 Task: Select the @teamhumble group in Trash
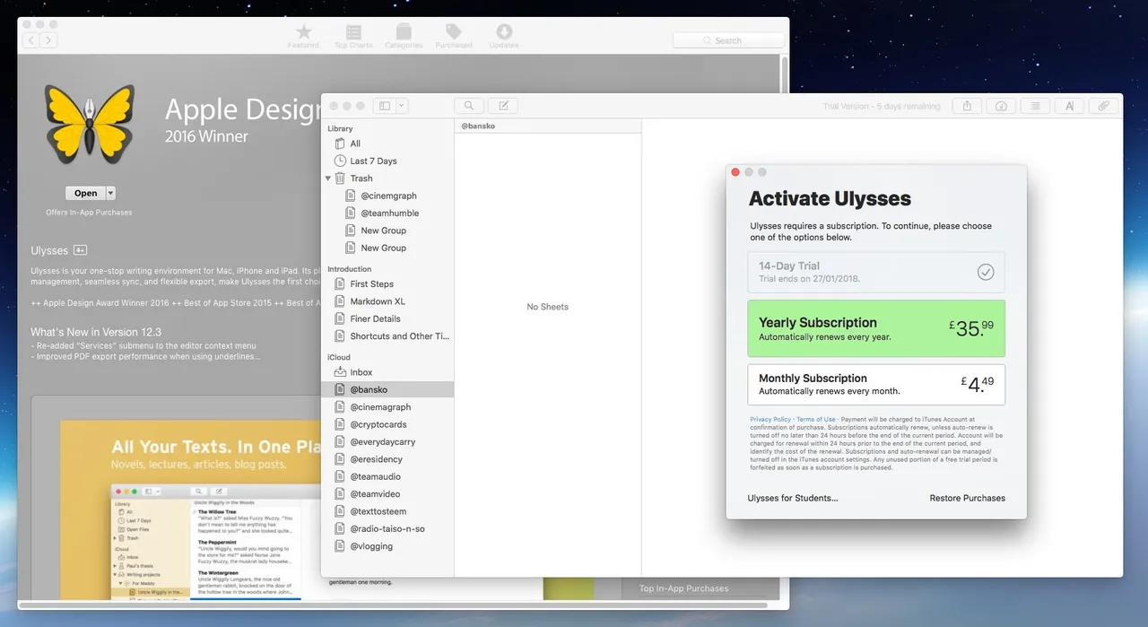click(387, 213)
